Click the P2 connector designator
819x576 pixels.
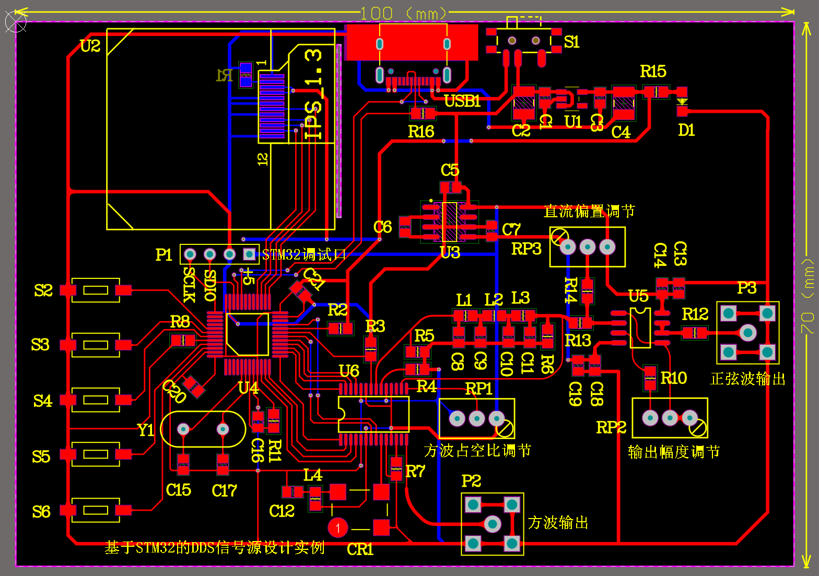[471, 481]
